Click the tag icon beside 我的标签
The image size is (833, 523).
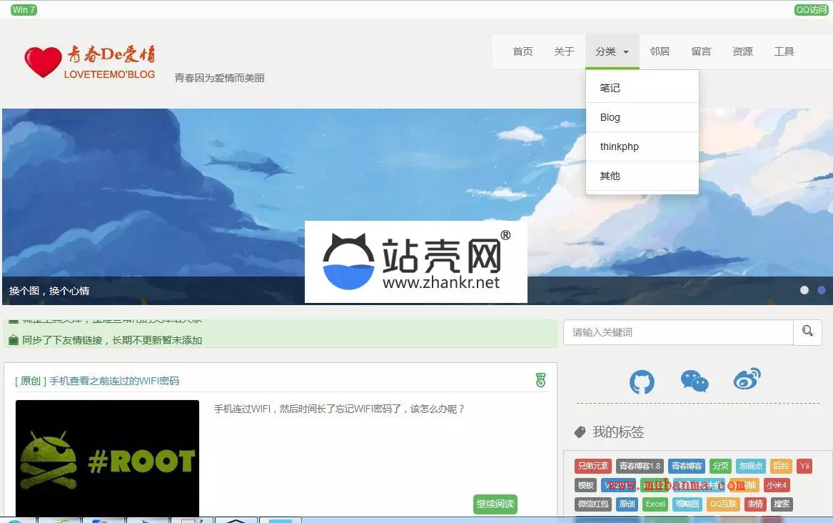[x=580, y=432]
